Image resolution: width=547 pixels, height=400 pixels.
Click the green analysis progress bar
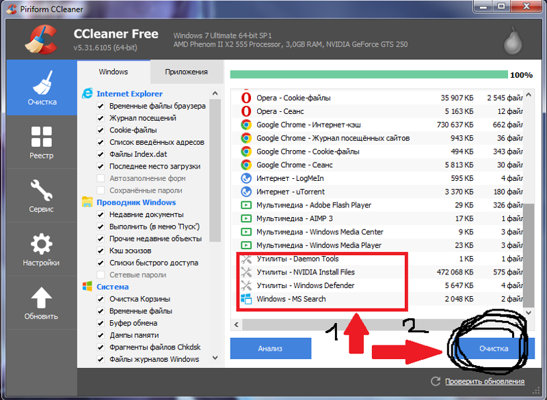[369, 74]
